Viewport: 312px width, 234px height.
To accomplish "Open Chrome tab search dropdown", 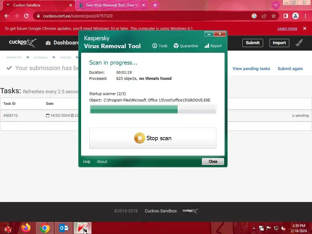I will pos(275,5).
